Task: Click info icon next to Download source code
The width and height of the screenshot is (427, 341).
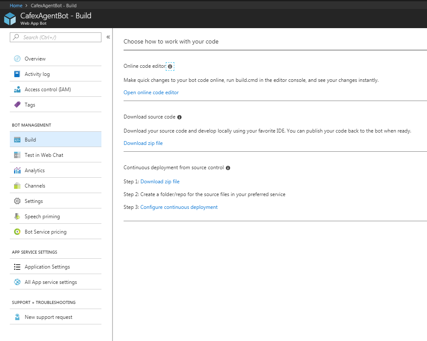Action: click(179, 117)
